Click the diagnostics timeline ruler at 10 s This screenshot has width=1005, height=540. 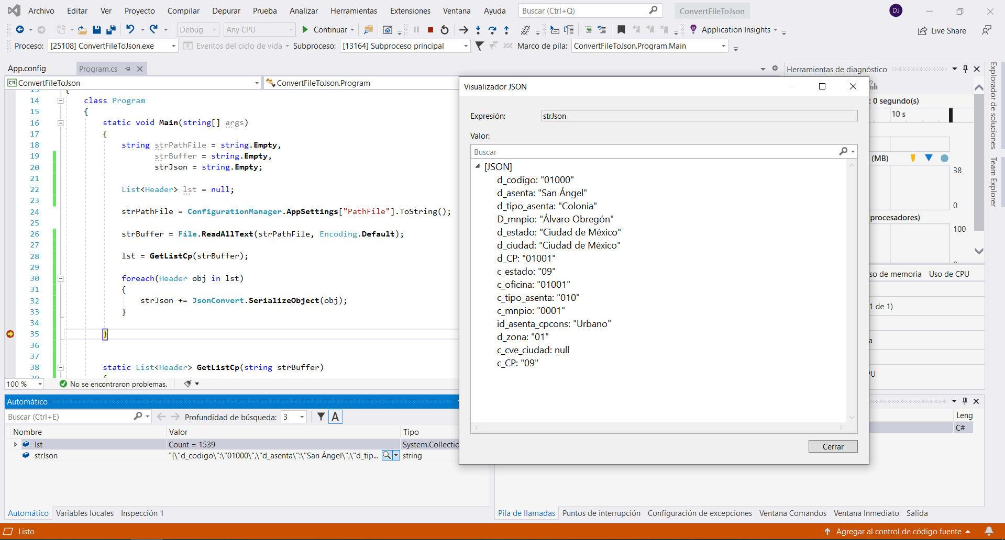tap(899, 114)
